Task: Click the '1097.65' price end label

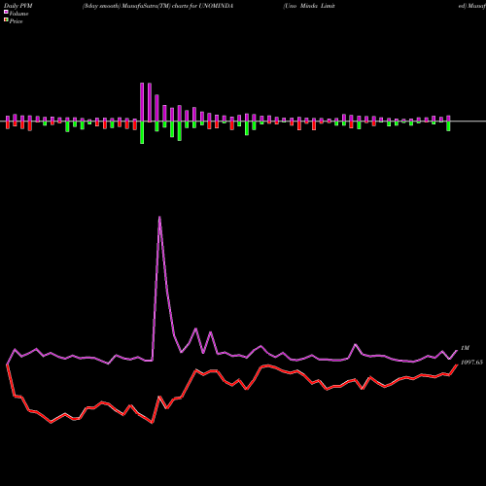Action: pyautogui.click(x=471, y=363)
